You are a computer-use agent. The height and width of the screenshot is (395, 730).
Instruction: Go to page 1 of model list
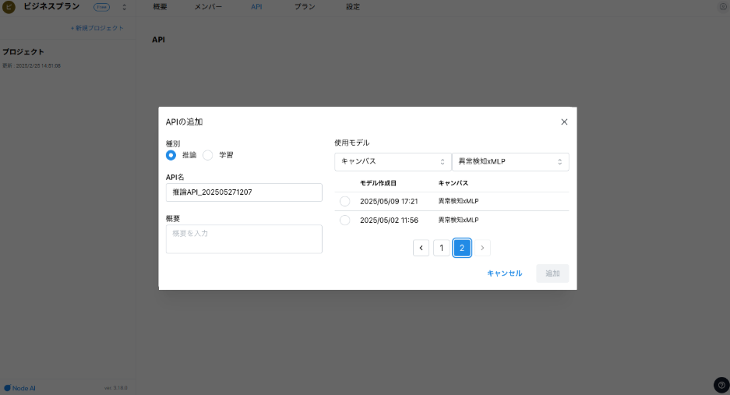(x=441, y=248)
